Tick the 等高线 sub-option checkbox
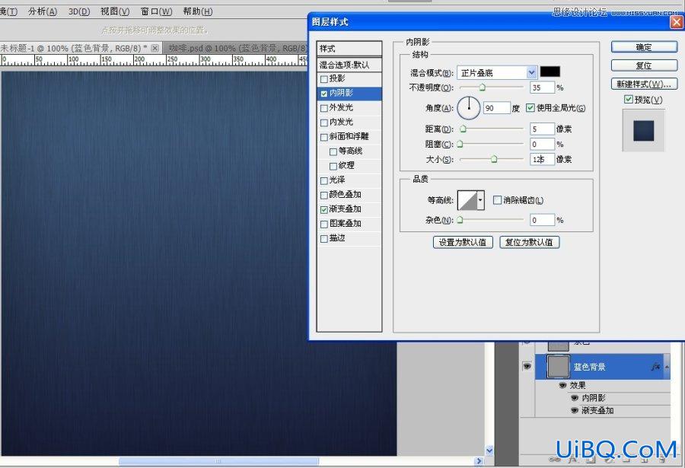Screen dimensions: 685x468 [x=333, y=151]
